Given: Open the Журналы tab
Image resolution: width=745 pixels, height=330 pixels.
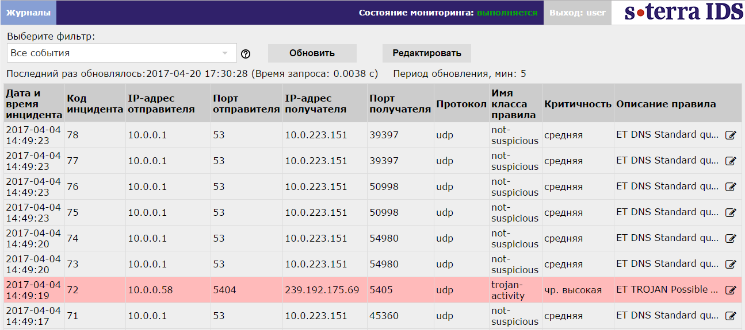Looking at the screenshot, I should tap(29, 13).
